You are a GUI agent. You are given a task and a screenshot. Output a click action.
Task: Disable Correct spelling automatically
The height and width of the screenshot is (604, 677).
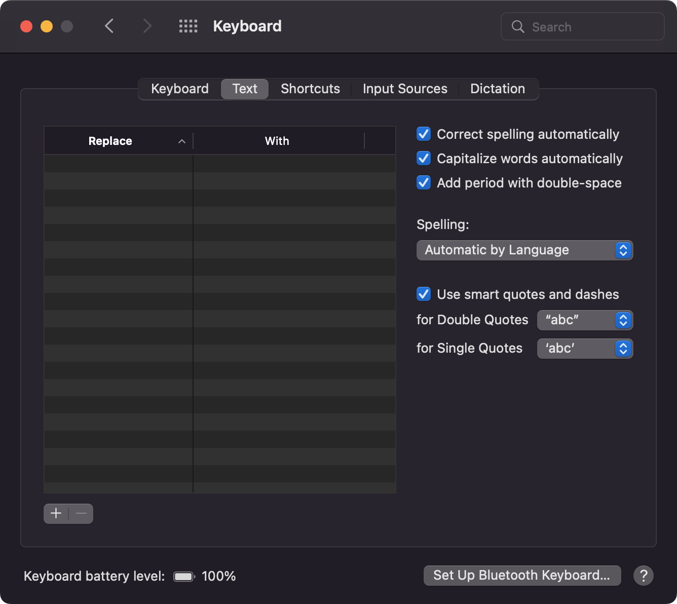click(x=424, y=134)
